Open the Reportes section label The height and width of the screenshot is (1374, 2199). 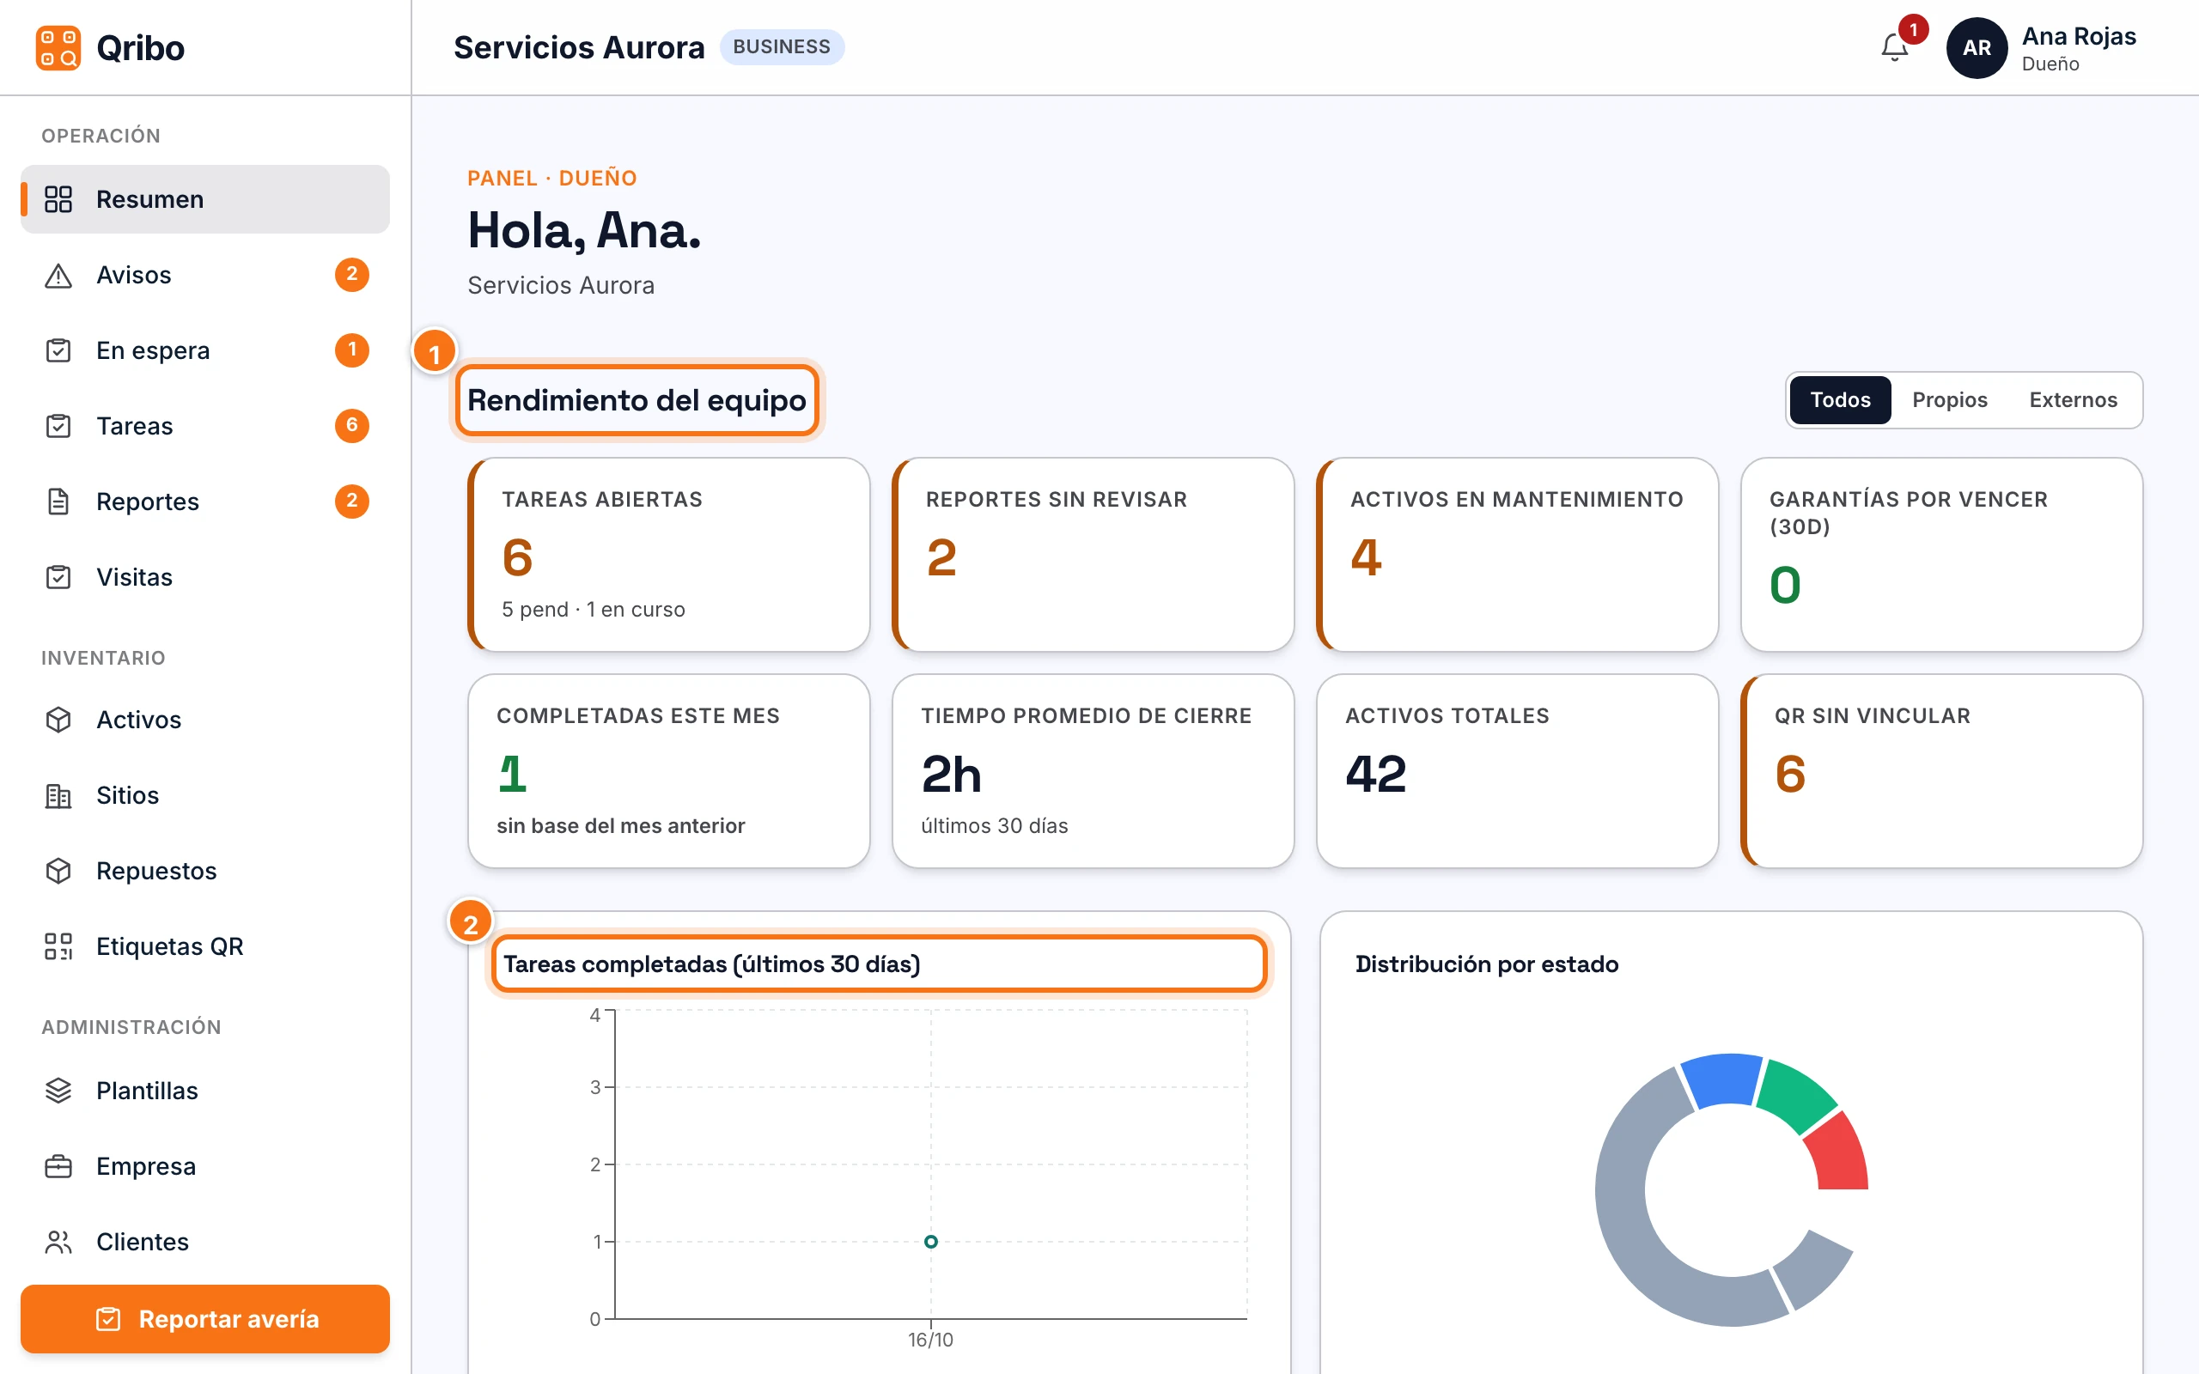(x=147, y=501)
